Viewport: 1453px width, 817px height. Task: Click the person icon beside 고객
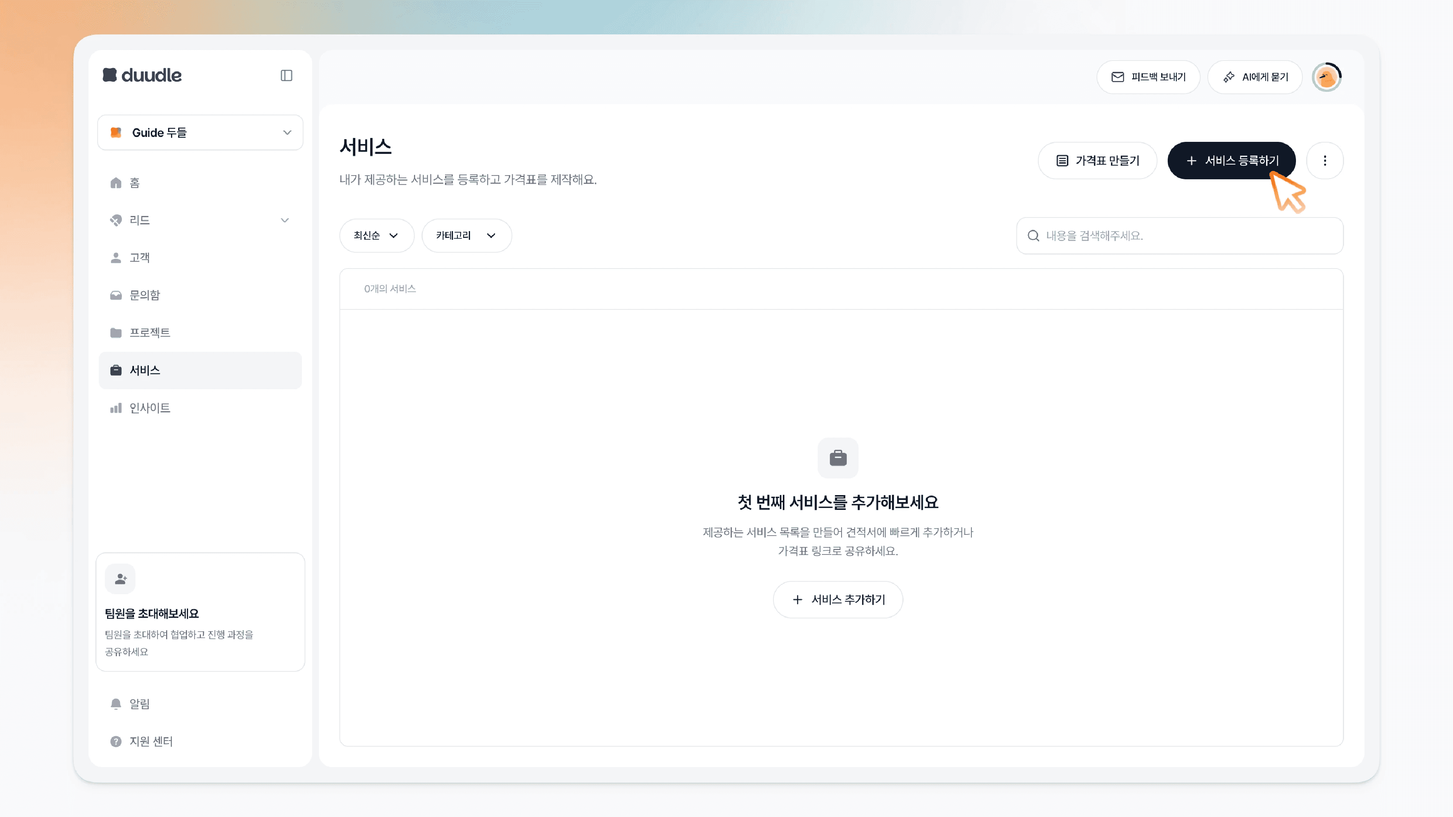116,258
